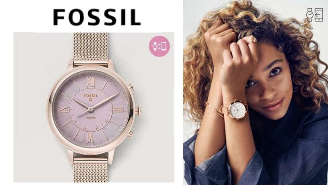
Task: Click the pink watch-to-phone sync icon
Action: pyautogui.click(x=160, y=46)
